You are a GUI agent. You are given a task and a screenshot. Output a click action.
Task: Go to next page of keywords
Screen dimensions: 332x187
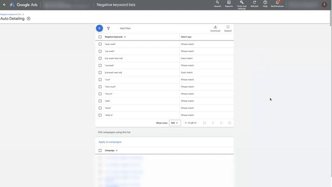[221, 123]
